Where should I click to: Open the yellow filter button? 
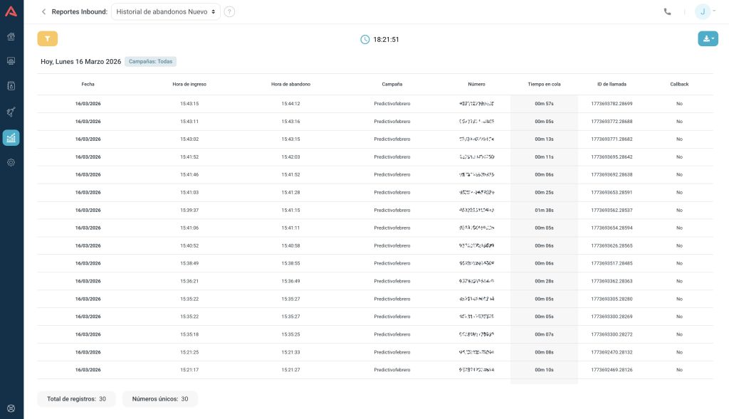(x=47, y=39)
